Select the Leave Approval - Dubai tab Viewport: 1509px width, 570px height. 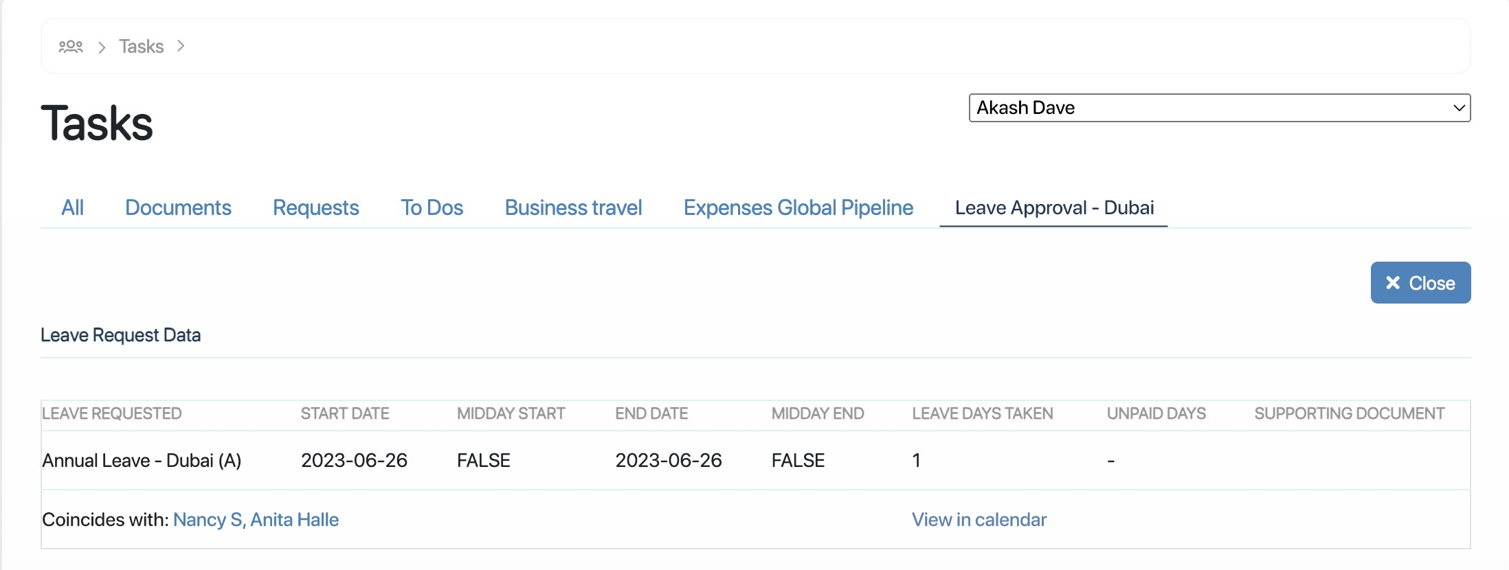(1053, 207)
